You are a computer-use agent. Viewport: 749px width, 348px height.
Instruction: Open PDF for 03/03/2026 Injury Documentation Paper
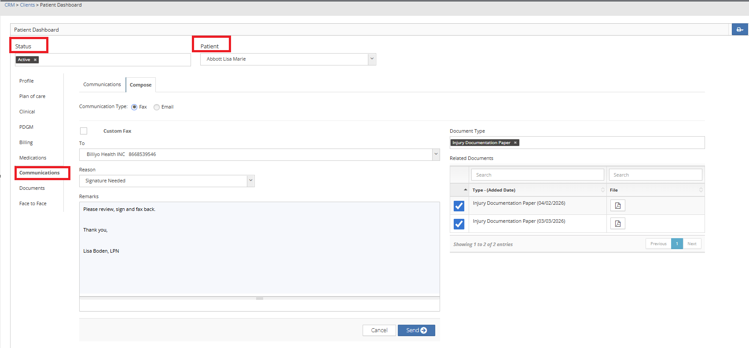click(x=617, y=224)
